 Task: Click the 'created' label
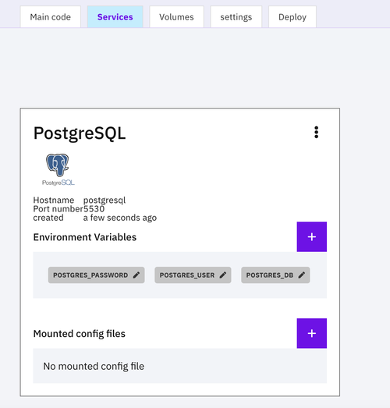click(48, 218)
